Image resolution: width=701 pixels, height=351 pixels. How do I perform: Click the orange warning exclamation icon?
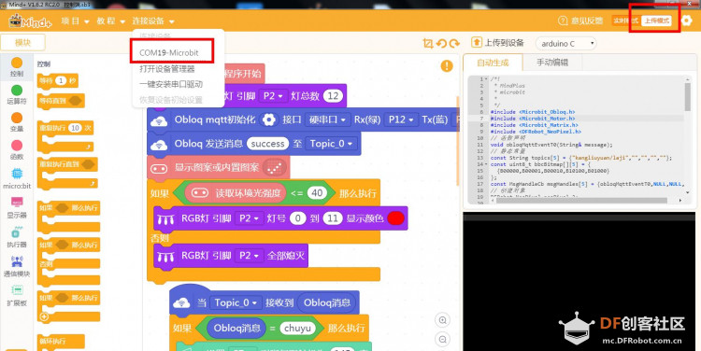point(447,66)
